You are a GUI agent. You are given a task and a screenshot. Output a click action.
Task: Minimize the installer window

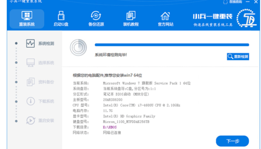[248, 2]
